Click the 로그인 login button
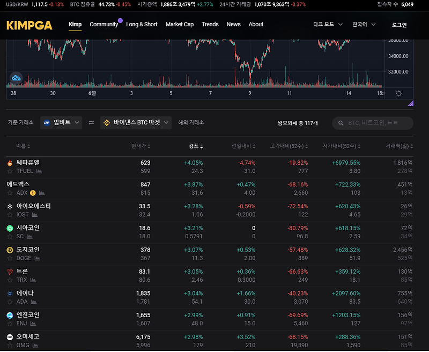This screenshot has width=429, height=352. (x=399, y=25)
